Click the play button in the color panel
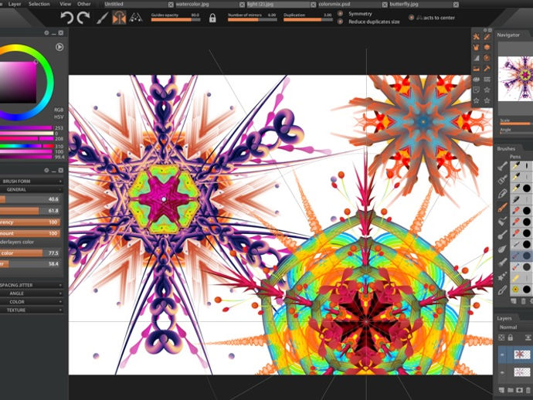 [59, 47]
